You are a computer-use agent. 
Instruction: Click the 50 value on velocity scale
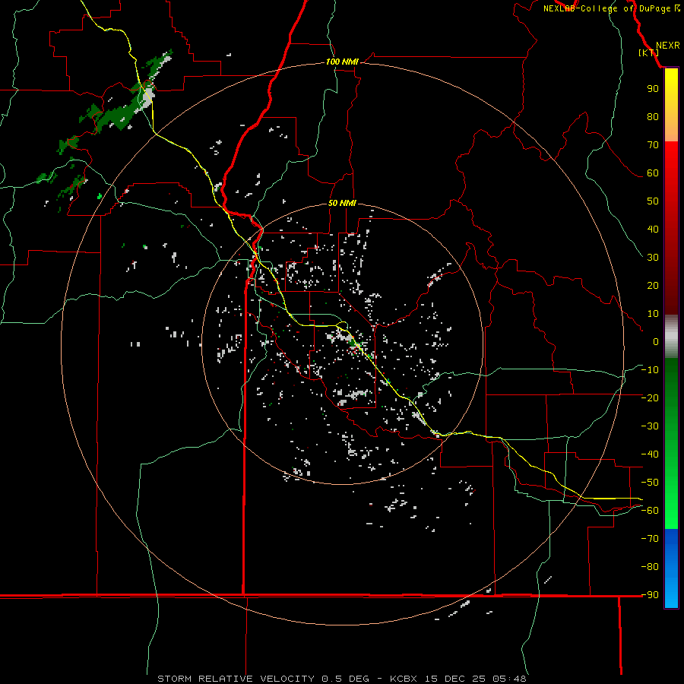coord(653,201)
